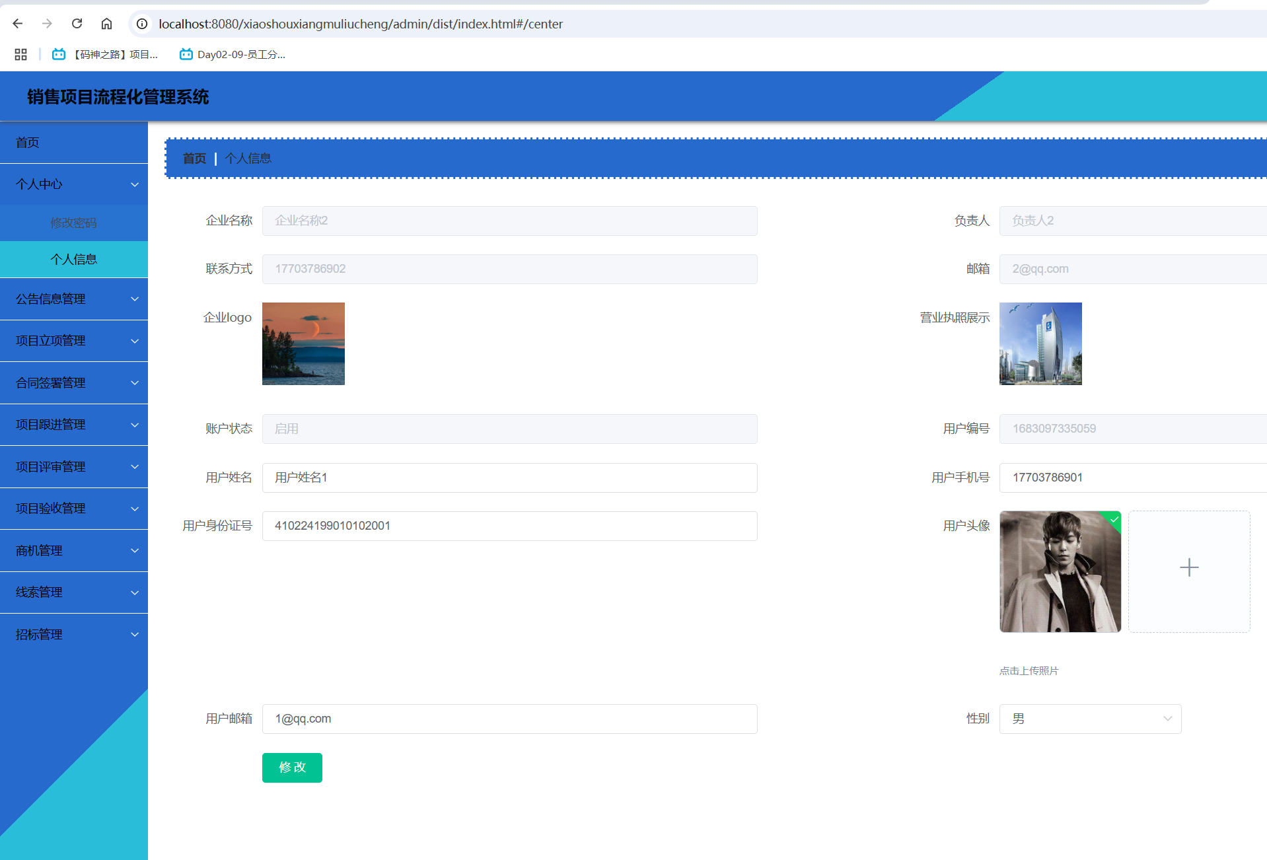Screen dimensions: 1267x860
Task: Click the 负责人 field
Action: pos(1133,221)
